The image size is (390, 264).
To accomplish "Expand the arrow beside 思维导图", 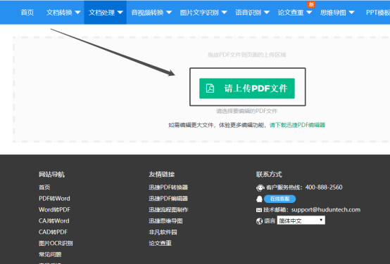I will [x=351, y=12].
